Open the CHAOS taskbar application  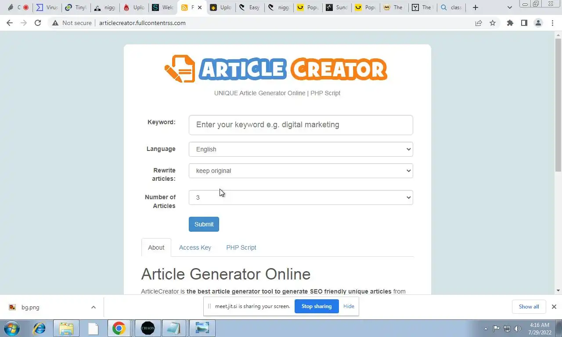tap(148, 328)
